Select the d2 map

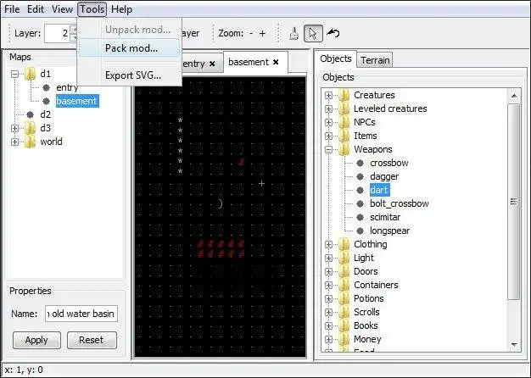tap(45, 114)
